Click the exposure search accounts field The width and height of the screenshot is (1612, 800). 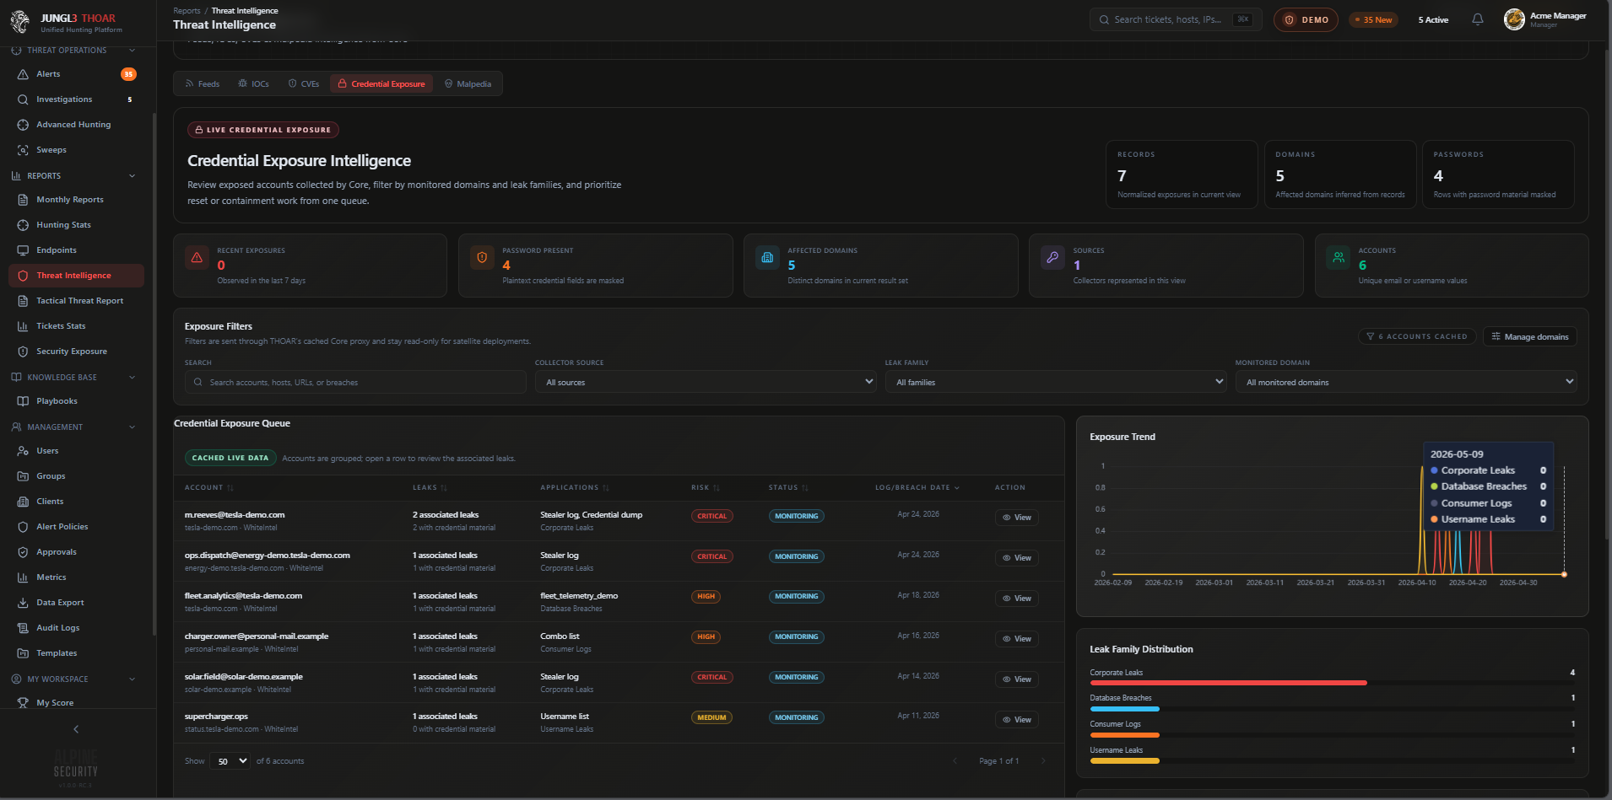(x=355, y=382)
